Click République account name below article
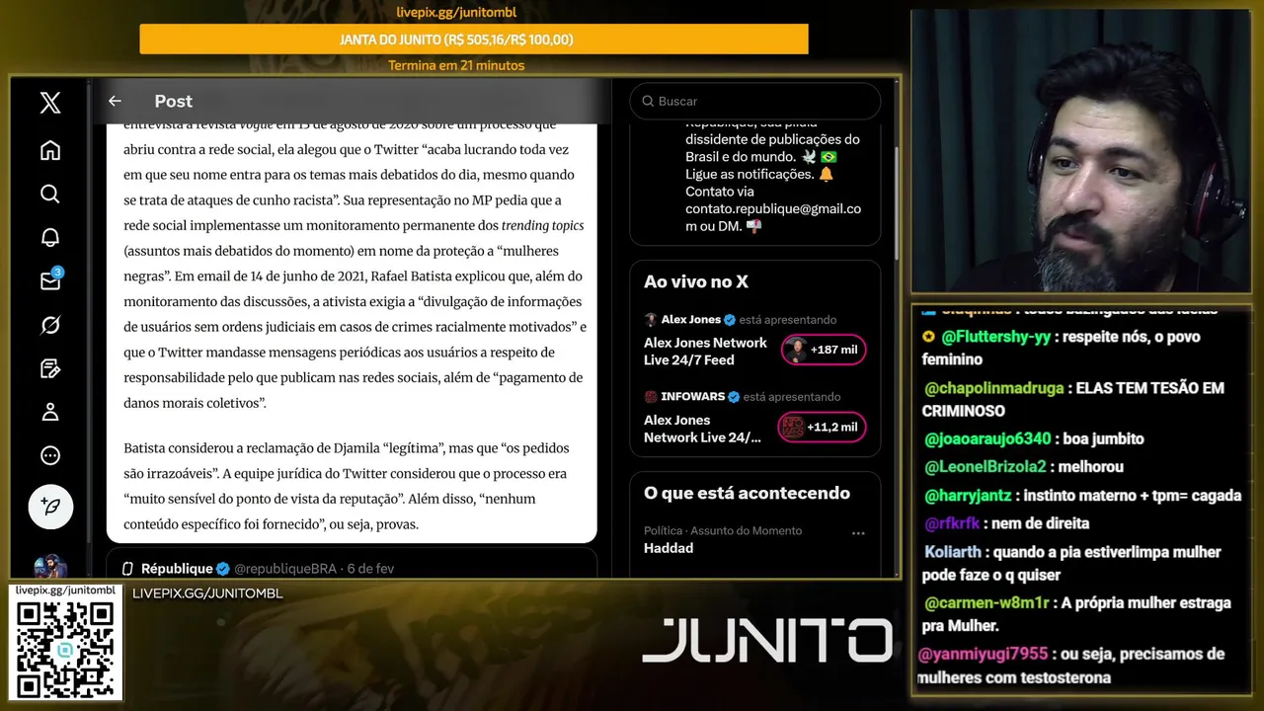This screenshot has height=711, width=1264. [x=177, y=569]
